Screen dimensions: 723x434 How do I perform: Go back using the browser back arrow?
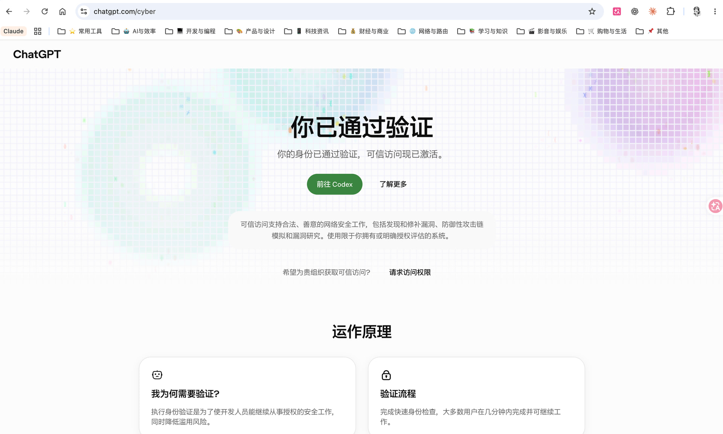coord(9,12)
